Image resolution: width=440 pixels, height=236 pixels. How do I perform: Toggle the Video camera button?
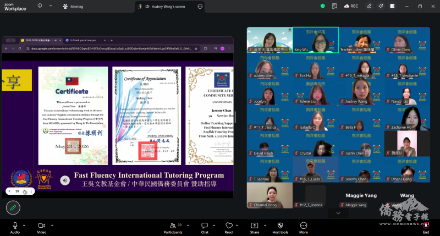(x=42, y=228)
